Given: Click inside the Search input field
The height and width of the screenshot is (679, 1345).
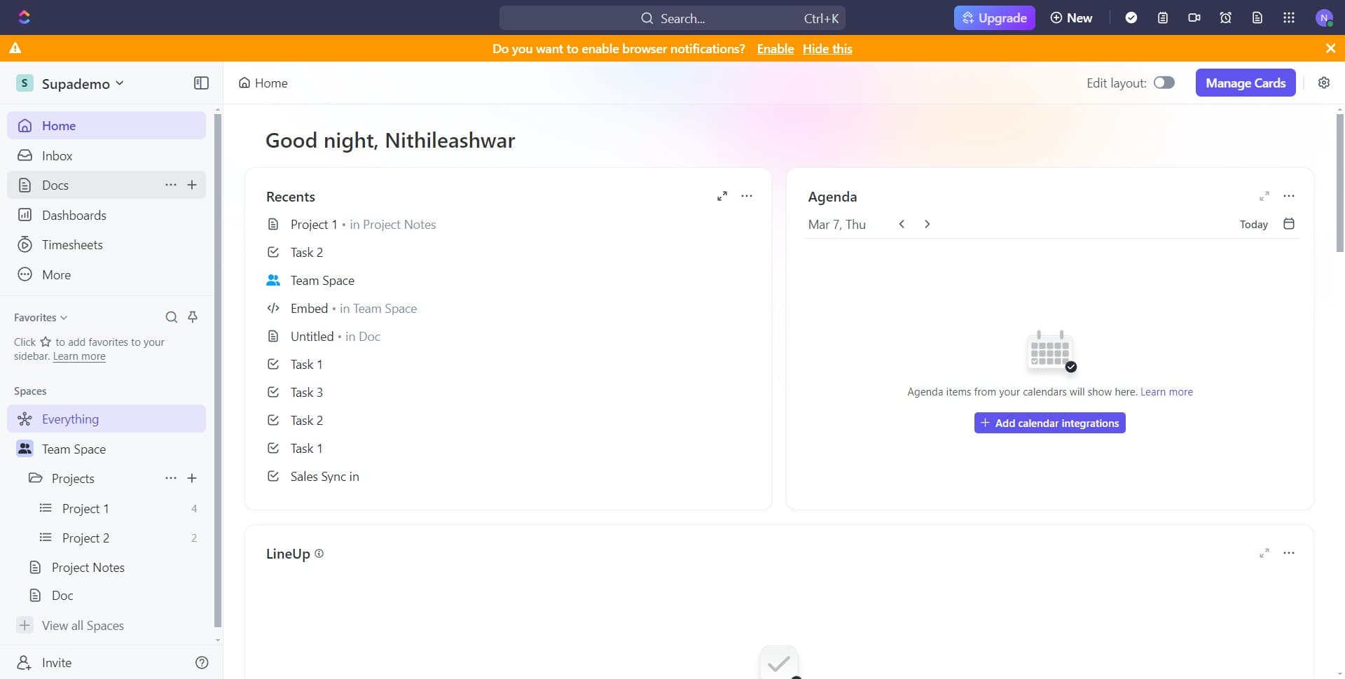Looking at the screenshot, I should pos(672,18).
